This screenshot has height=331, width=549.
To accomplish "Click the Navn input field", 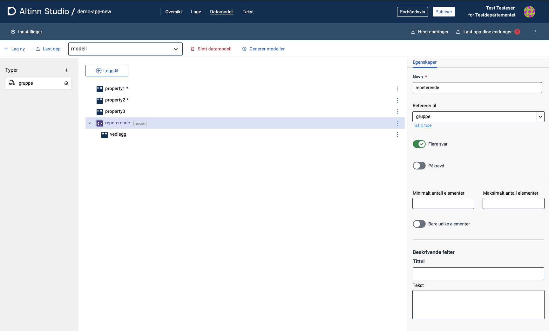I will 477,88.
